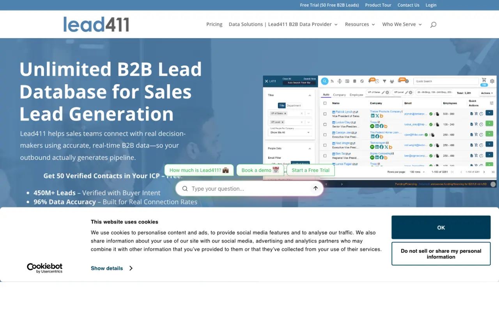This screenshot has height=312, width=499.
Task: Check the Carolyn Jaw row checkbox
Action: [325, 135]
